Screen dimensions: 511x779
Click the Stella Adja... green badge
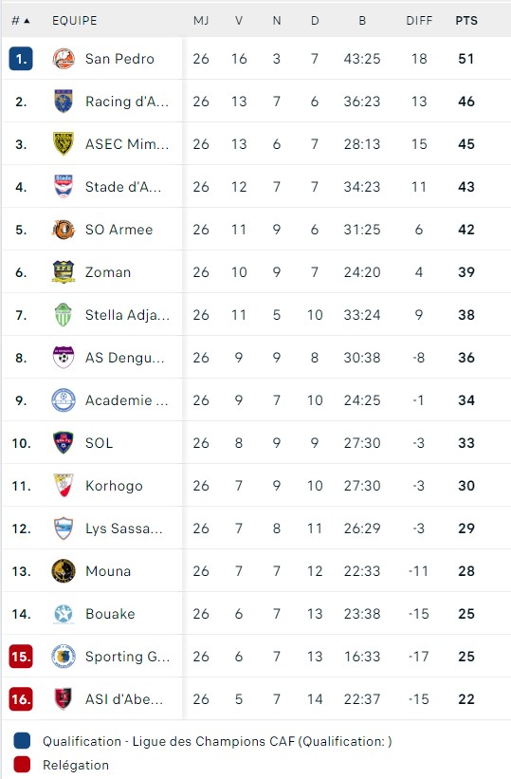click(64, 315)
